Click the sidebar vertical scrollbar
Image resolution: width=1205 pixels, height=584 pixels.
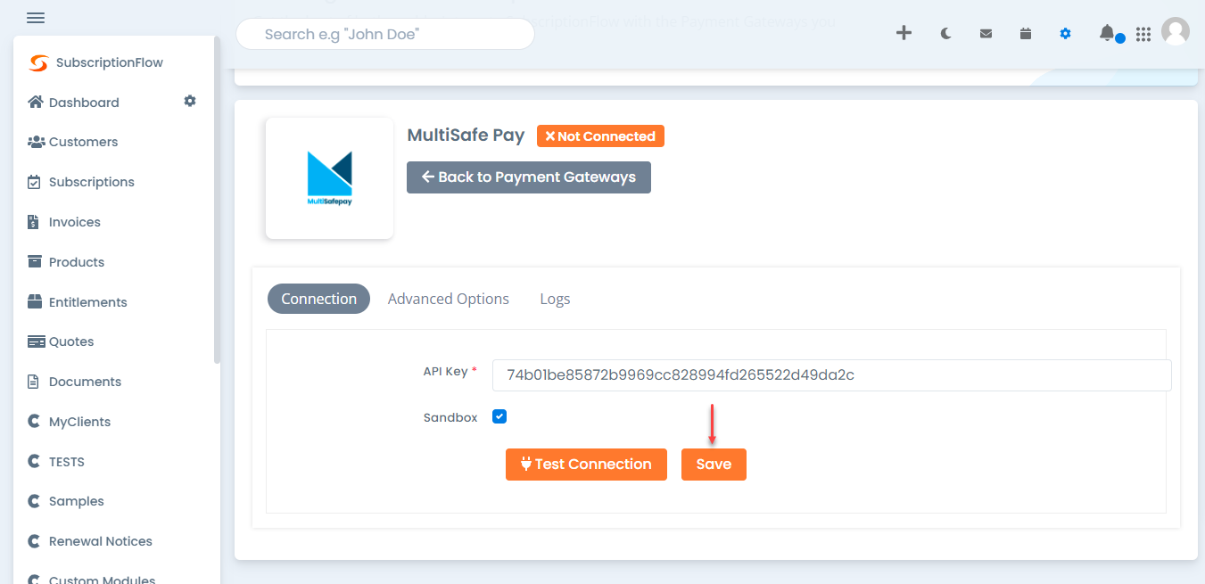point(217,201)
